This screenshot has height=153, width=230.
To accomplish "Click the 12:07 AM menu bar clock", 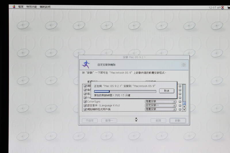I will (214, 7).
